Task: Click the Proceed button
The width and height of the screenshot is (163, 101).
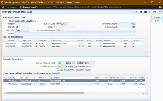Action: 157,17
